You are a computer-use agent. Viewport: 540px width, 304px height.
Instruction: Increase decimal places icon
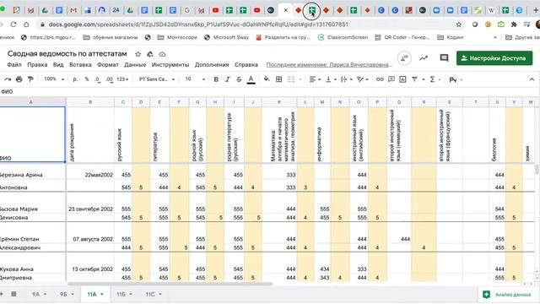(x=109, y=79)
